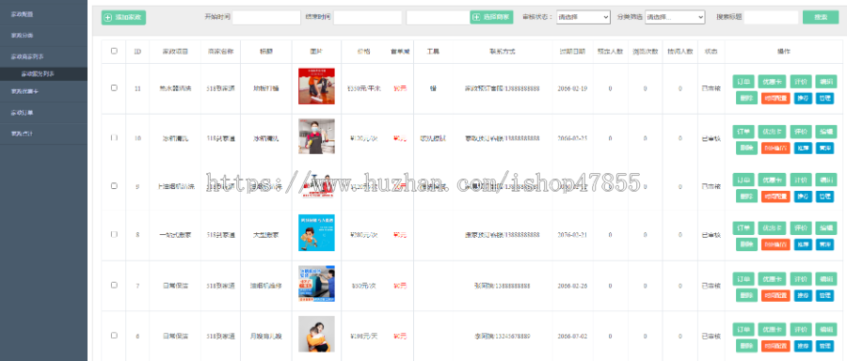Click the 张阿姨/13888888888 contact cell

[x=502, y=286]
